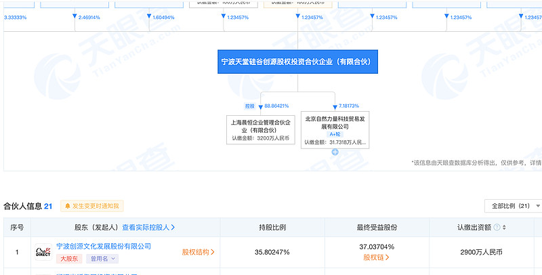This screenshot has width=542, height=275.
Task: Click the 最终受益股份 column header
Action: click(x=377, y=228)
